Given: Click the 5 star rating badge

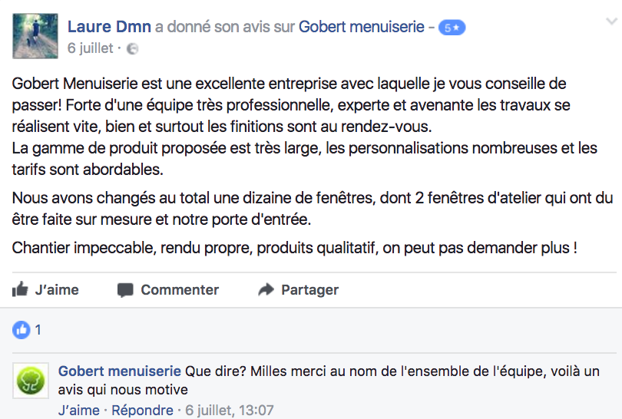Looking at the screenshot, I should (x=452, y=28).
